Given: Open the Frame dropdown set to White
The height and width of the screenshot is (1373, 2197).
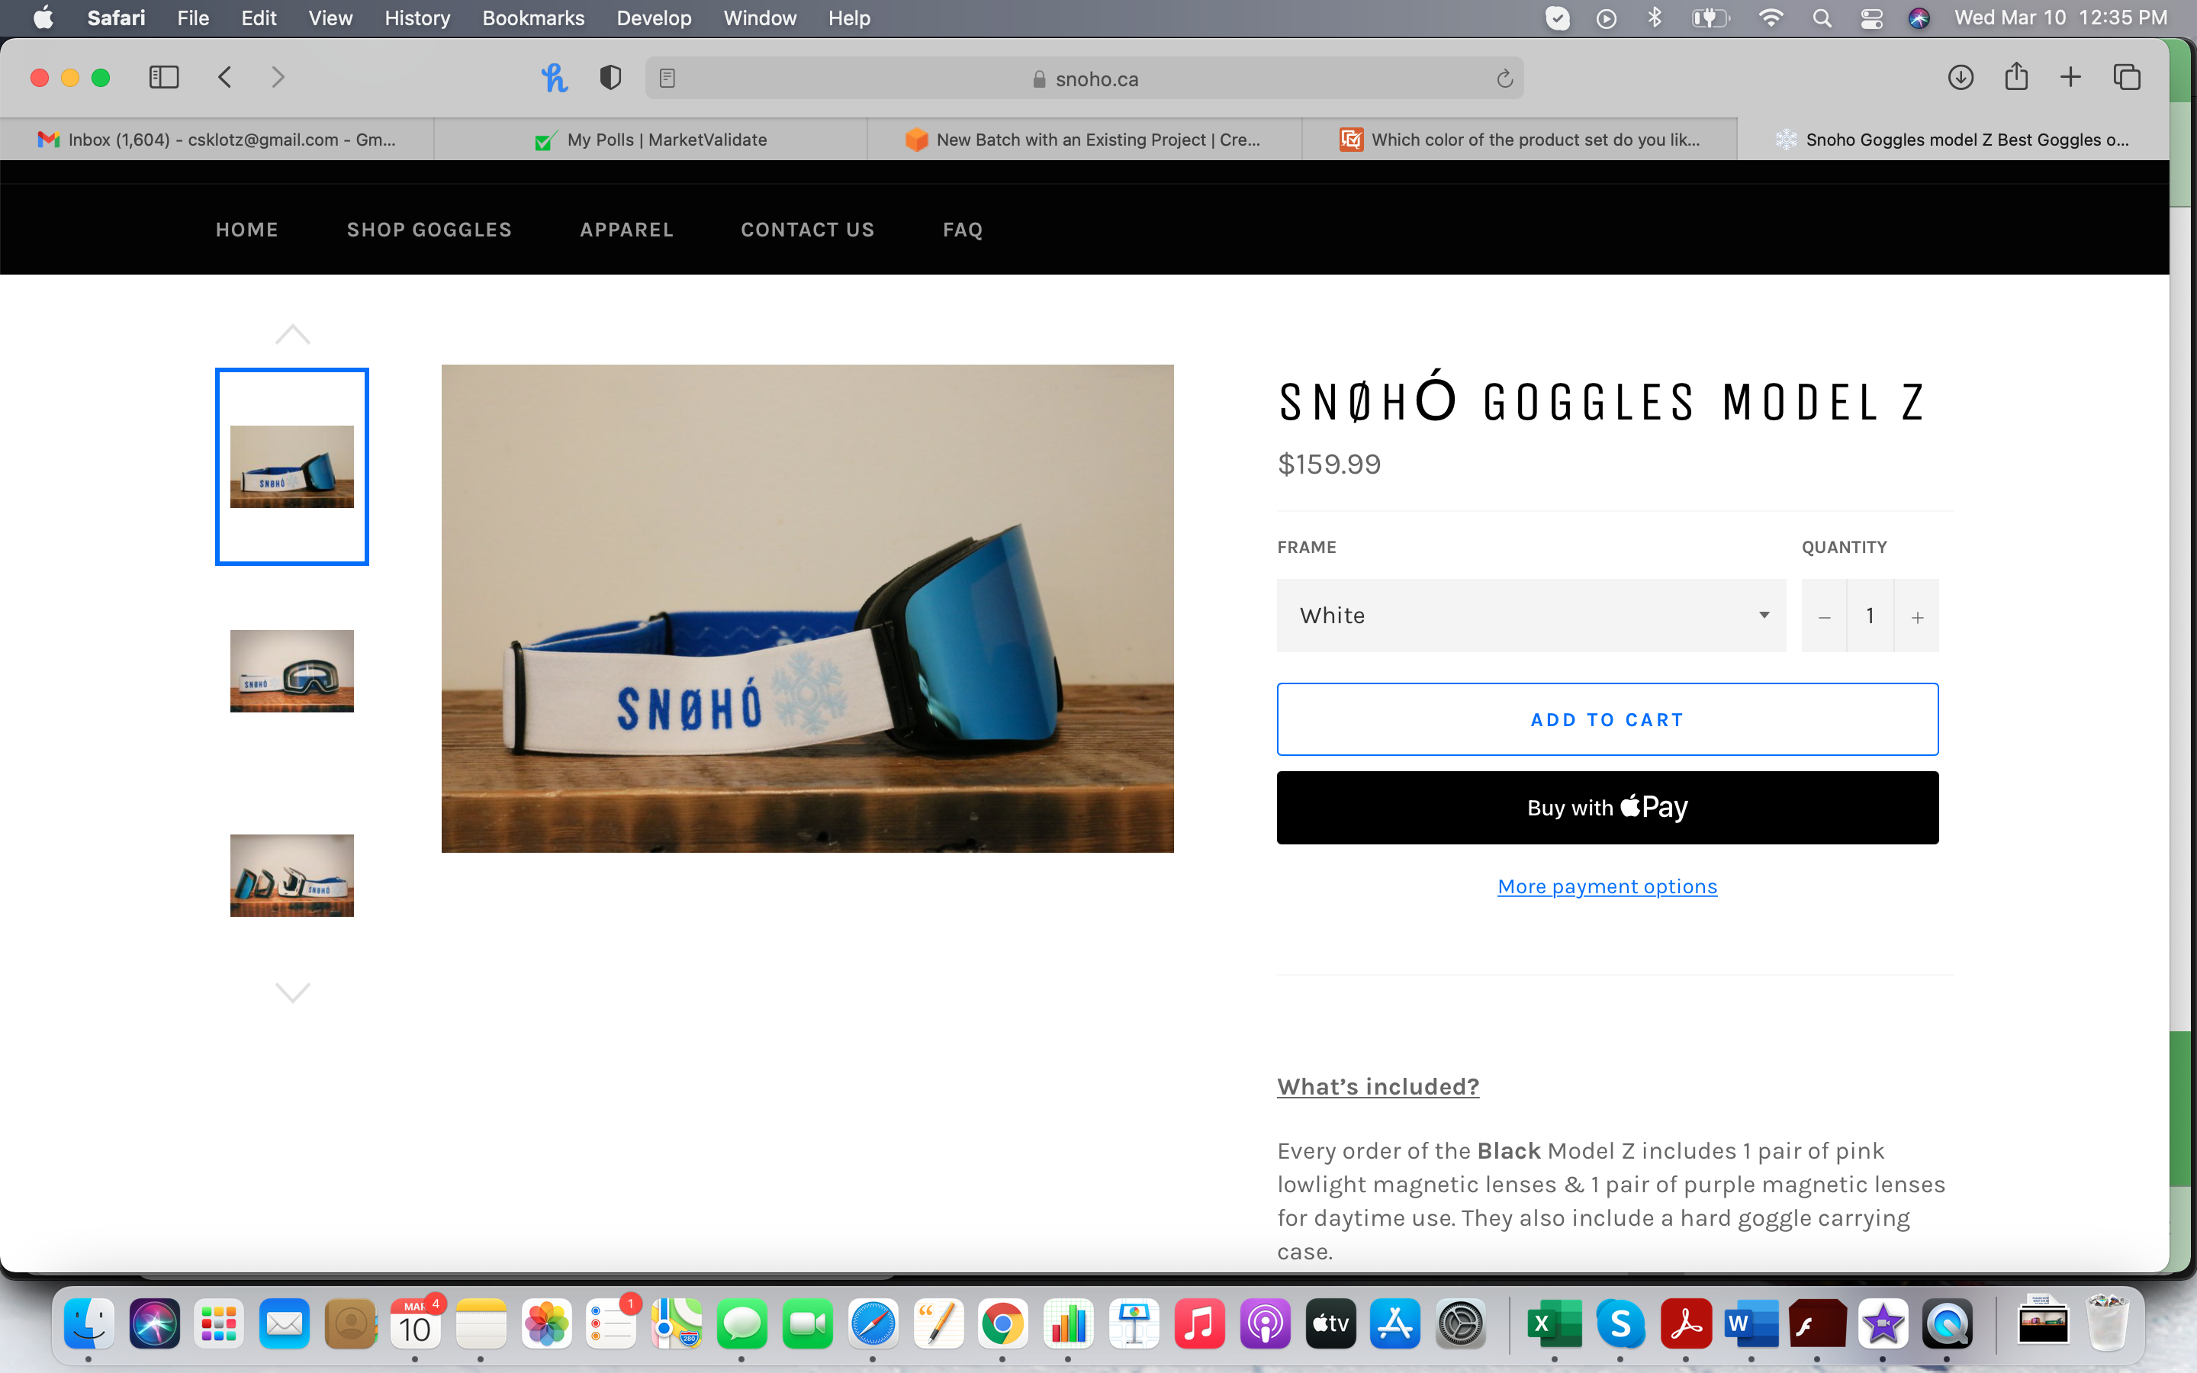Looking at the screenshot, I should 1530,616.
